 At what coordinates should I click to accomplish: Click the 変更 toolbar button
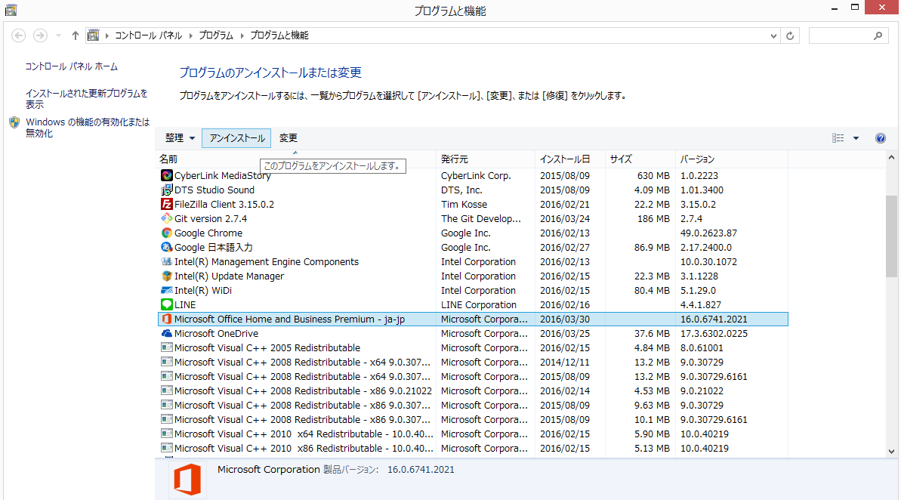(288, 138)
